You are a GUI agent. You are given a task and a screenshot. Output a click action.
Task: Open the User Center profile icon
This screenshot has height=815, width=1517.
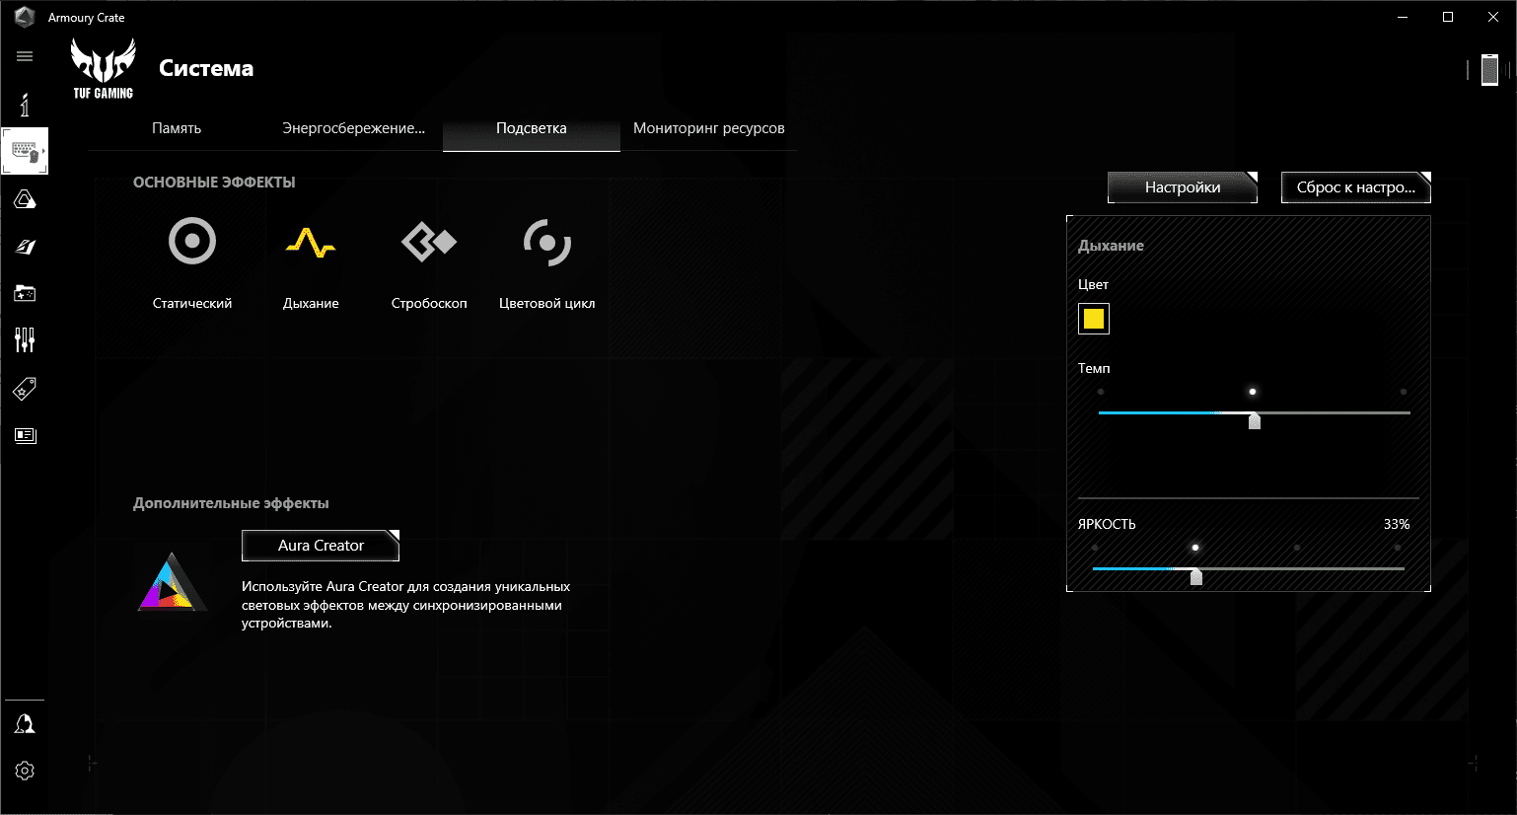click(x=25, y=724)
